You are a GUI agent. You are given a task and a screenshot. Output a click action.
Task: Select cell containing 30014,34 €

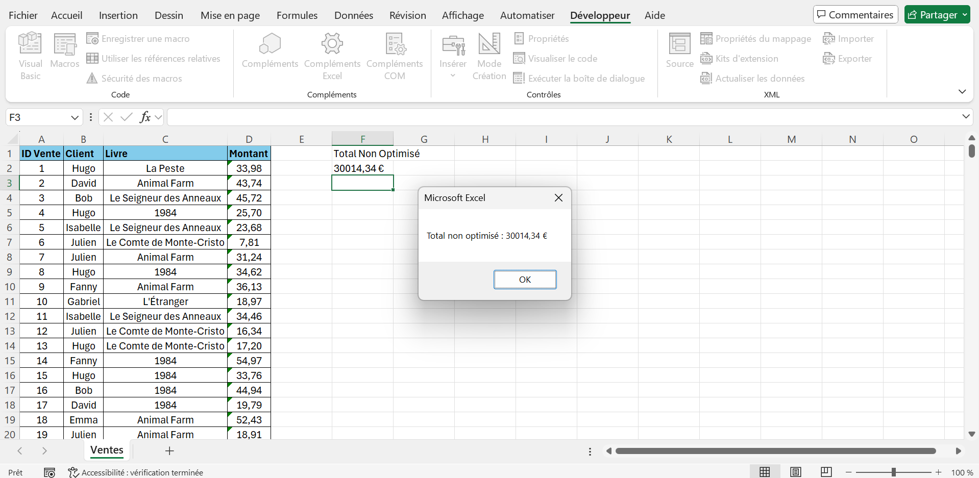[362, 168]
